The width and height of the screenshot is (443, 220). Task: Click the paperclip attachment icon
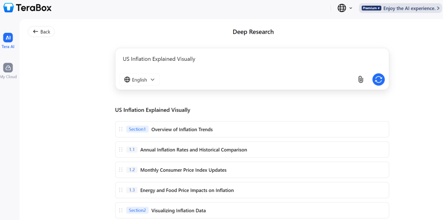(360, 79)
